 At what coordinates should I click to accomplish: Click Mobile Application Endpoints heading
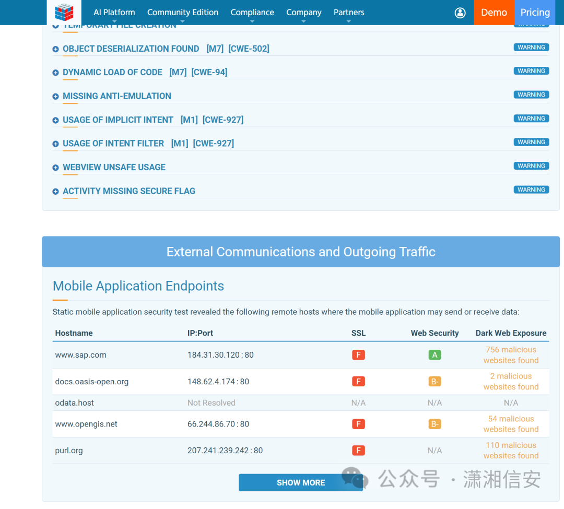(x=138, y=286)
